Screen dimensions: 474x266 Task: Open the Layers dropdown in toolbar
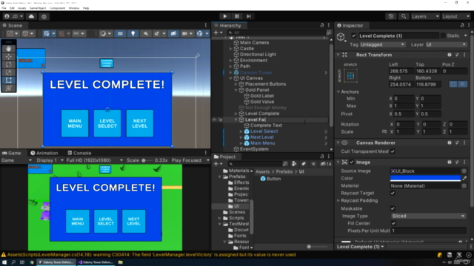pos(425,16)
